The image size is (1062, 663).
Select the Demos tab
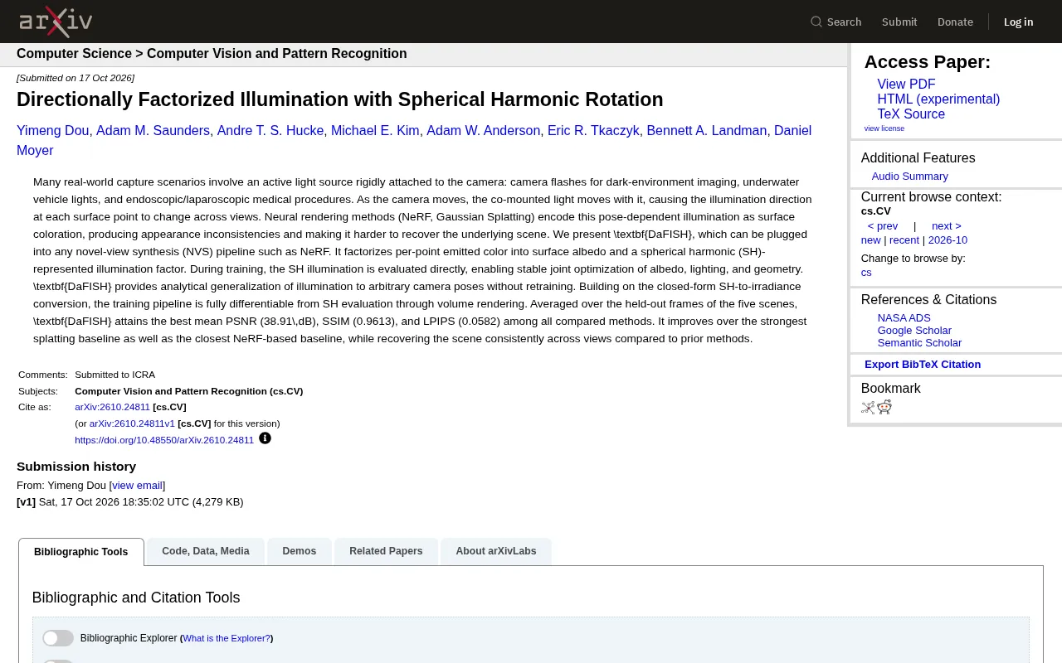tap(300, 551)
